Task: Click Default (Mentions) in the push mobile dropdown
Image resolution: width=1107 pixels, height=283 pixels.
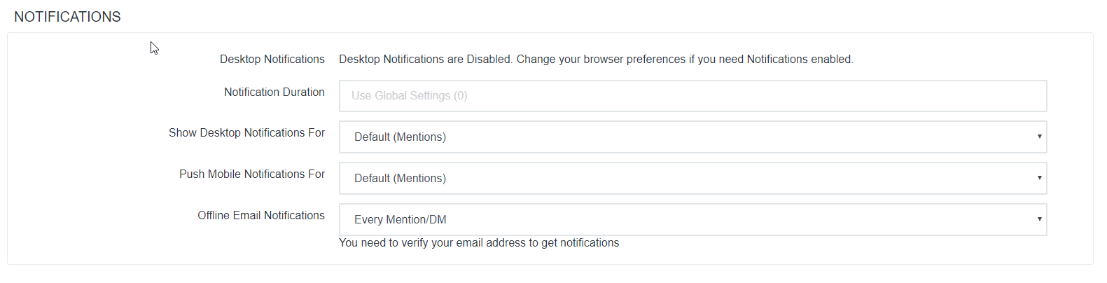Action: tap(400, 179)
